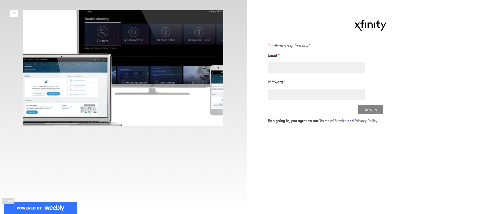Click the 'P***word' field label
Screen dimensions: 494x214
[275, 82]
